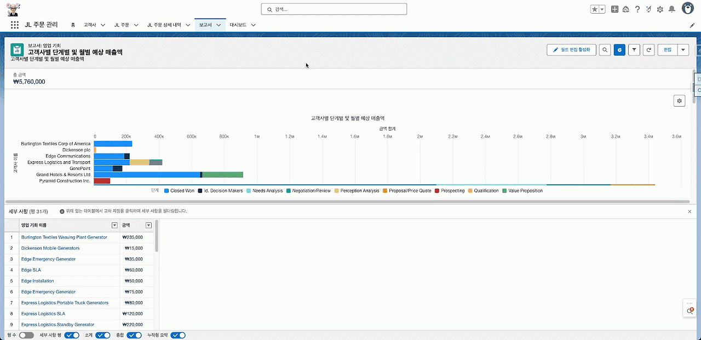Focus the 검색 search field
This screenshot has width=701, height=340.
point(334,9)
